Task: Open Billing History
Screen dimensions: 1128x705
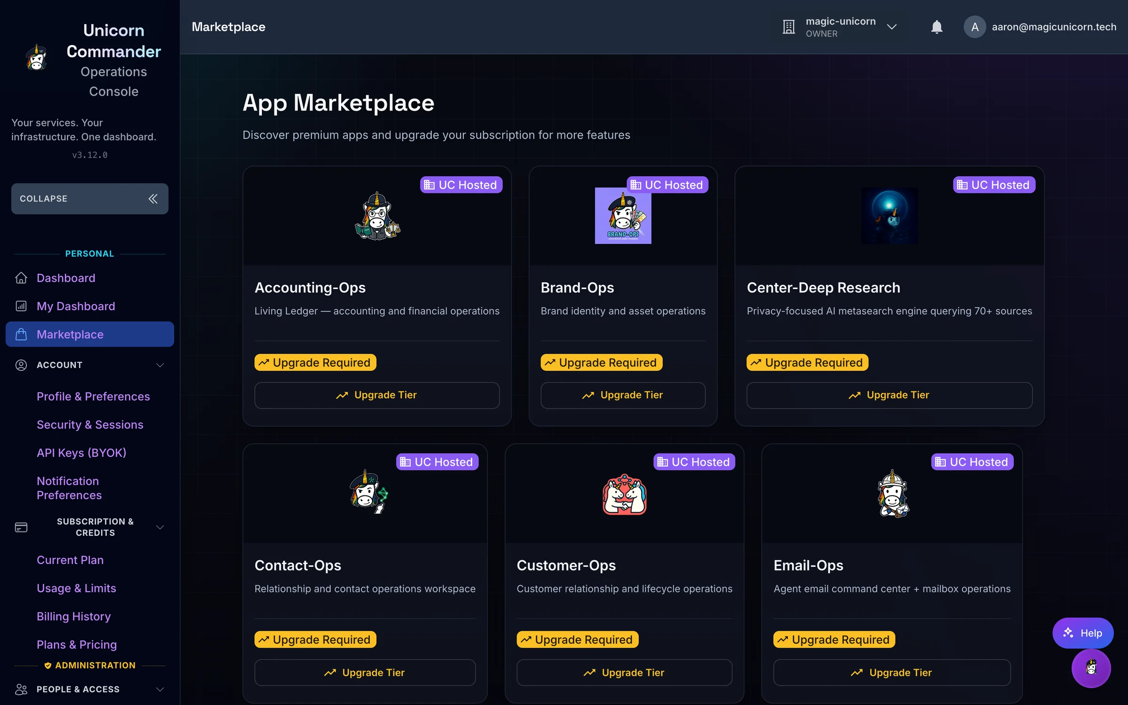Action: (x=74, y=616)
